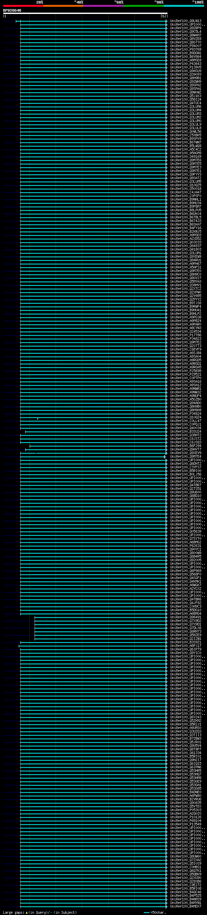Viewport: 207px width, 915px height.
Task: Click hit label UniRef100_A6BMG4
Action: pyautogui.click(x=185, y=614)
